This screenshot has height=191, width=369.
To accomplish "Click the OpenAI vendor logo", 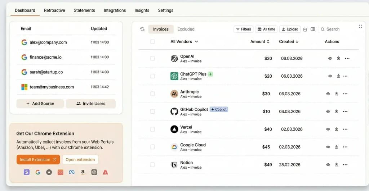I will [174, 58].
